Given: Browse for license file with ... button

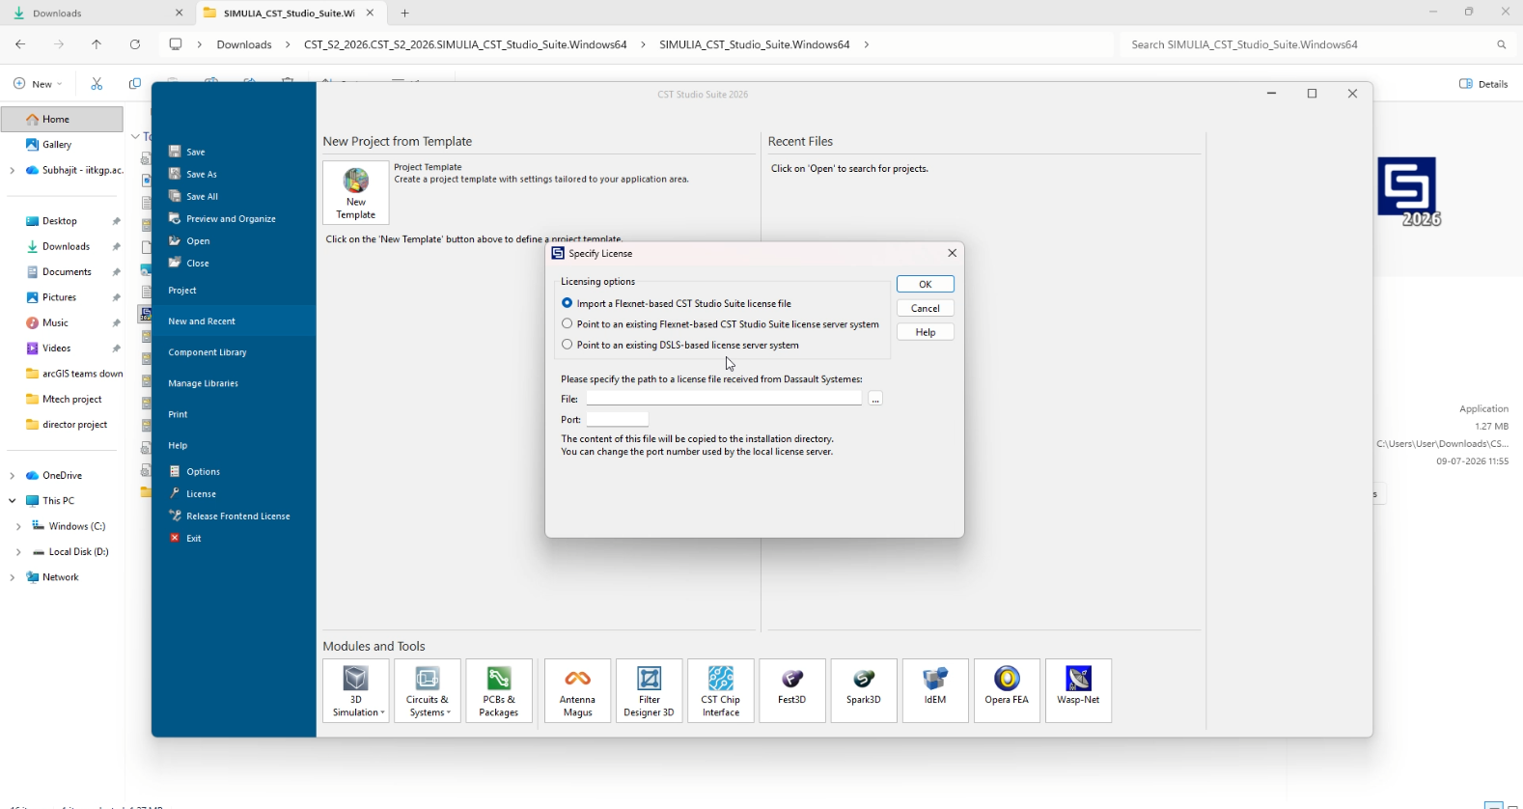Looking at the screenshot, I should click(875, 399).
